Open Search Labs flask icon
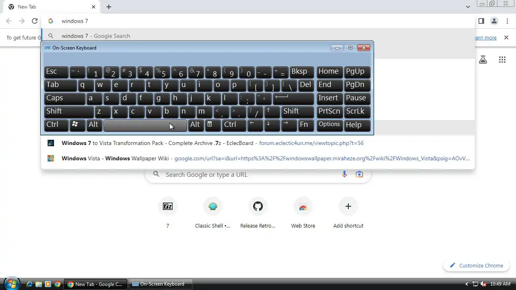This screenshot has width=516, height=290. tap(483, 60)
